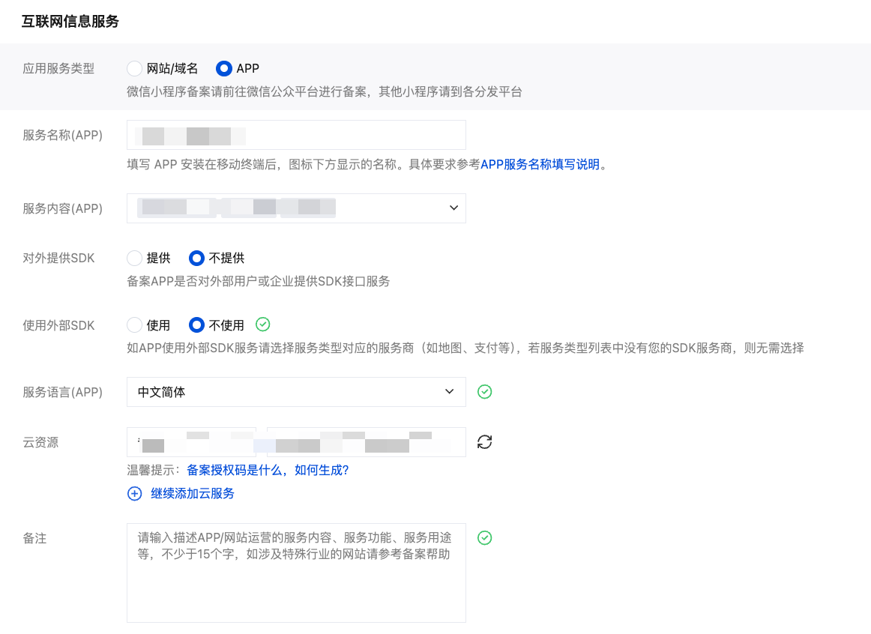This screenshot has height=634, width=871.
Task: Click the 备注 textarea
Action: pos(296,573)
